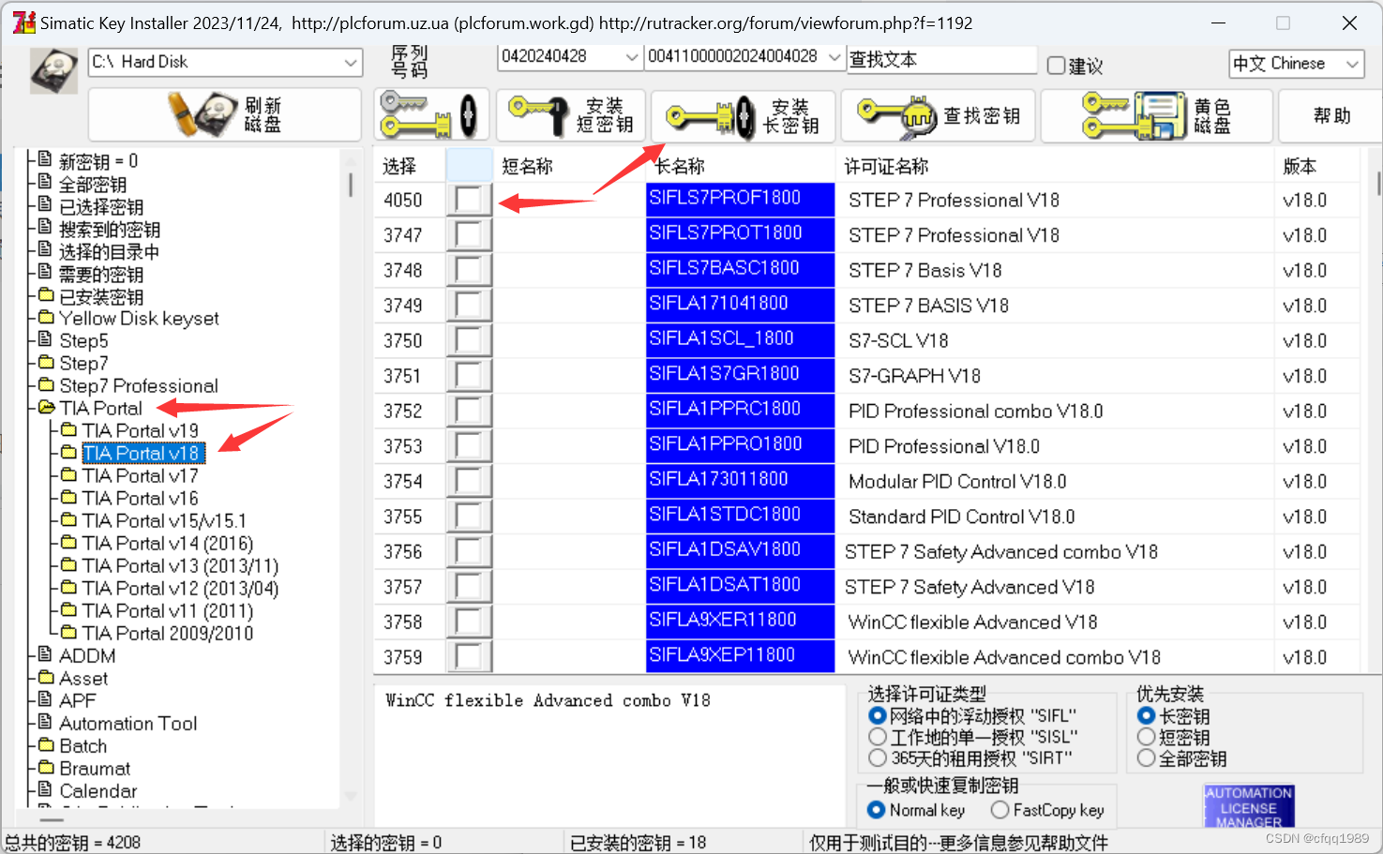Screen dimensions: 1383x854
Task: Click the TIA Portal v16 folder icon
Action: pos(69,498)
